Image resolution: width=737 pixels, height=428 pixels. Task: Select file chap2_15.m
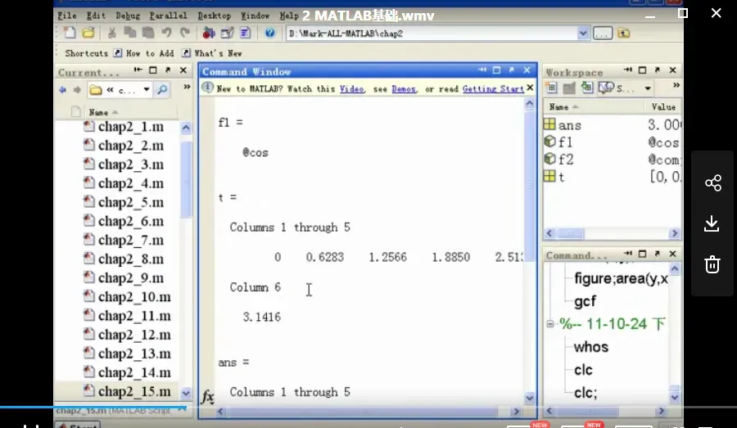pos(128,391)
